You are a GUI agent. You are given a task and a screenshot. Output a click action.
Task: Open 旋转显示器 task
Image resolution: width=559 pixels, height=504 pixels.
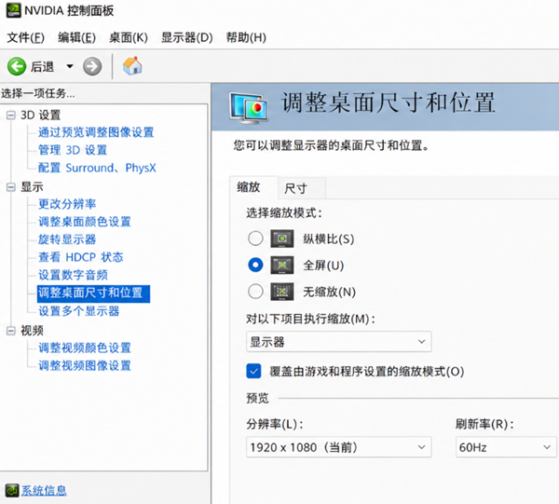click(x=67, y=239)
